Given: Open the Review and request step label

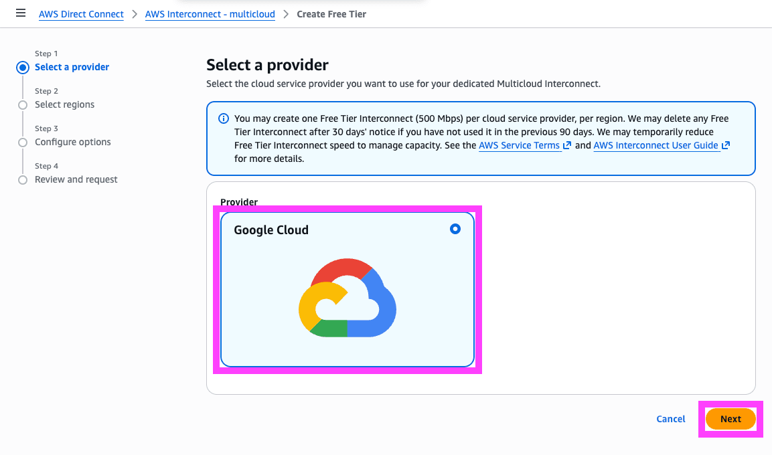Looking at the screenshot, I should pyautogui.click(x=76, y=179).
